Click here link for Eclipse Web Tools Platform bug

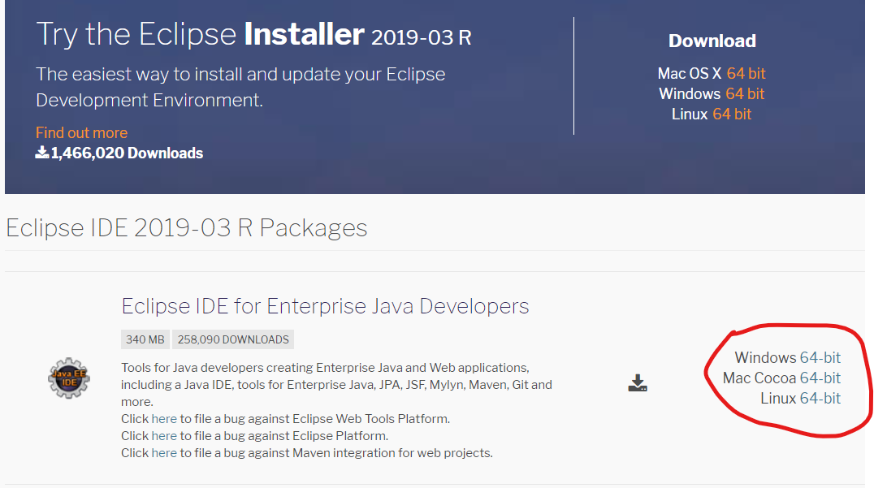point(164,419)
